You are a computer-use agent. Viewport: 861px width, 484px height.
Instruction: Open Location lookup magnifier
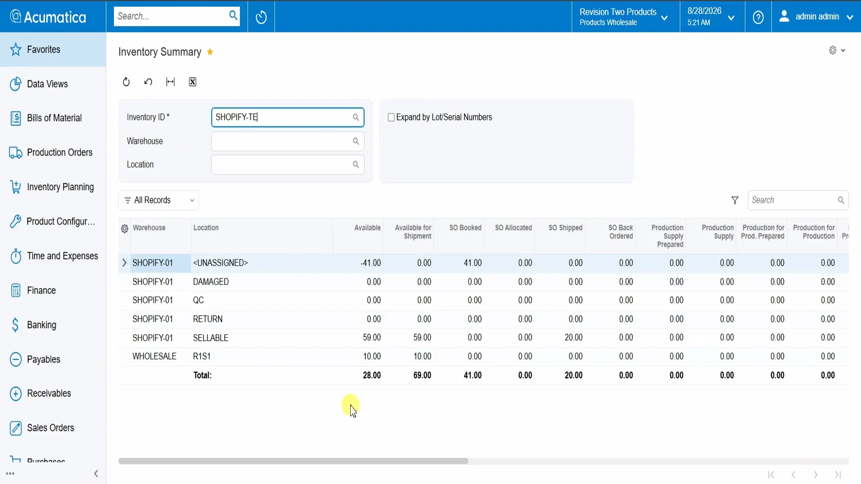[x=356, y=164]
